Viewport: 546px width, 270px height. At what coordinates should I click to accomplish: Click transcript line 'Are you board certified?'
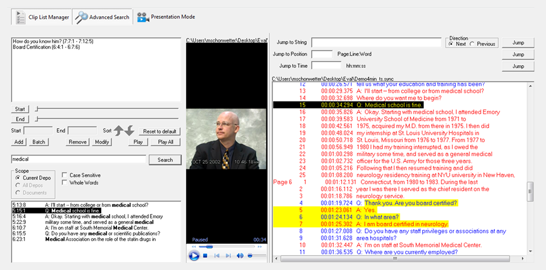(411, 203)
